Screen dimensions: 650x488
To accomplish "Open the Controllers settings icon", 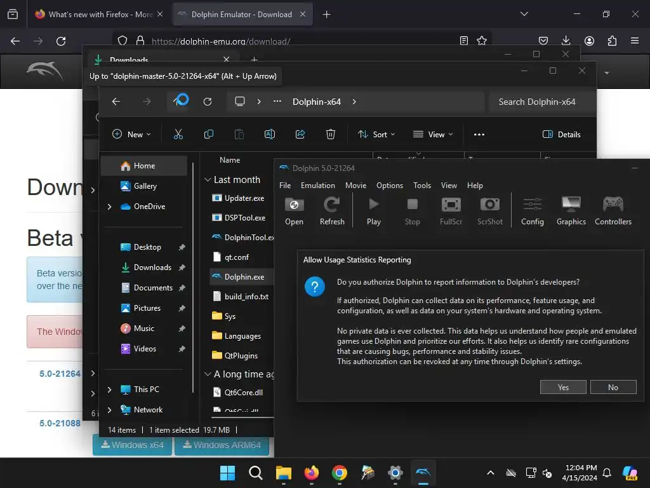I will coord(613,211).
